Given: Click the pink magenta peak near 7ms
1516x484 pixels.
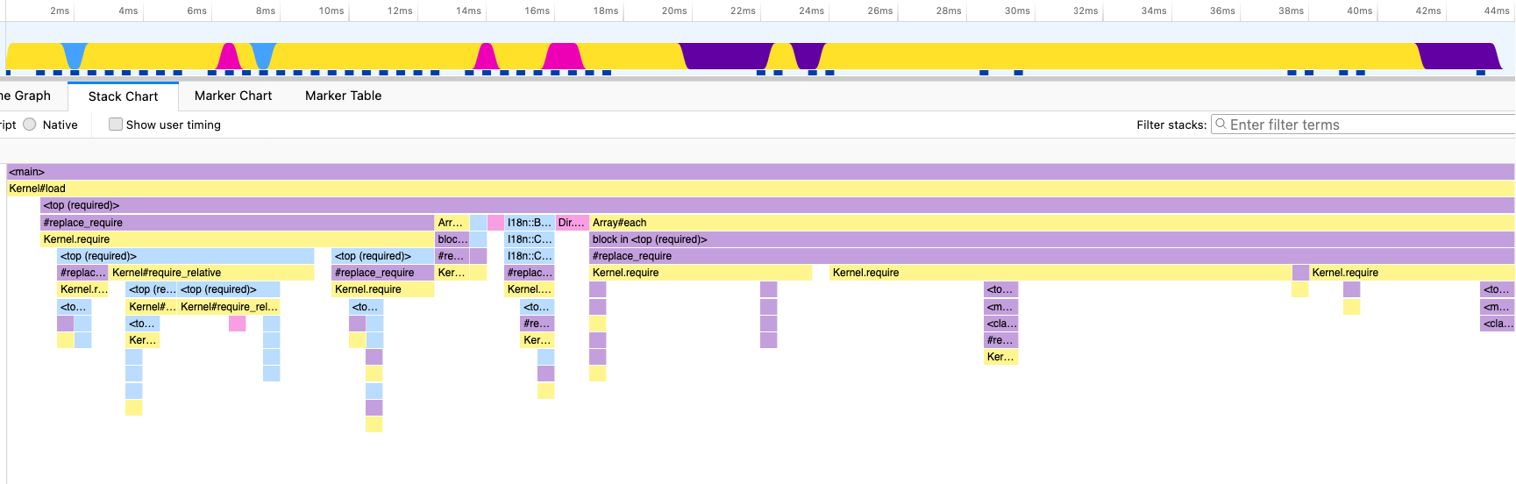Looking at the screenshot, I should pyautogui.click(x=229, y=56).
